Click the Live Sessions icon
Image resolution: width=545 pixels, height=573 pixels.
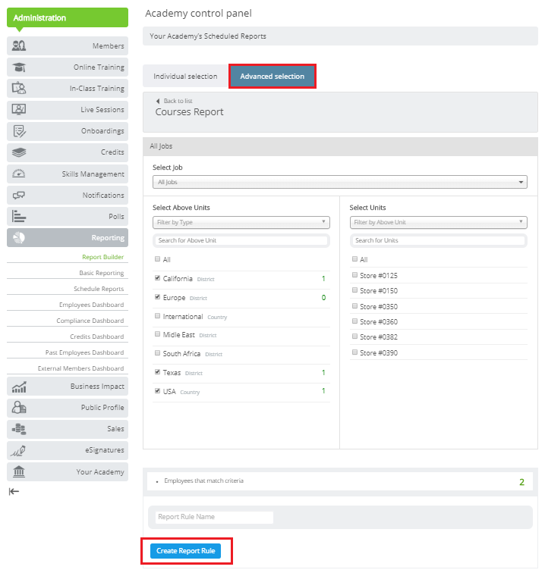pyautogui.click(x=20, y=109)
